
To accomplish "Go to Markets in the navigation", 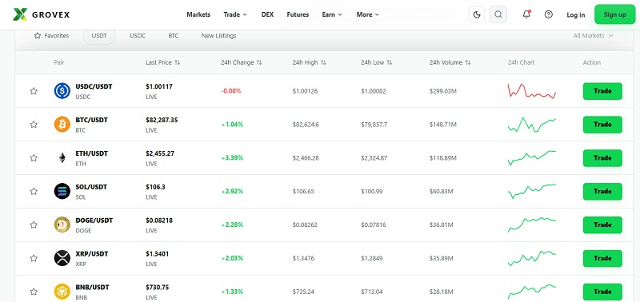I will click(198, 14).
